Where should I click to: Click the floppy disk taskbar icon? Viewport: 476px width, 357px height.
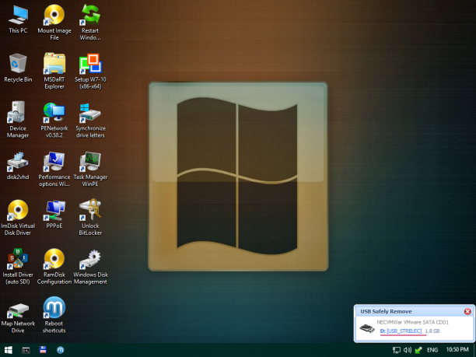pyautogui.click(x=43, y=350)
